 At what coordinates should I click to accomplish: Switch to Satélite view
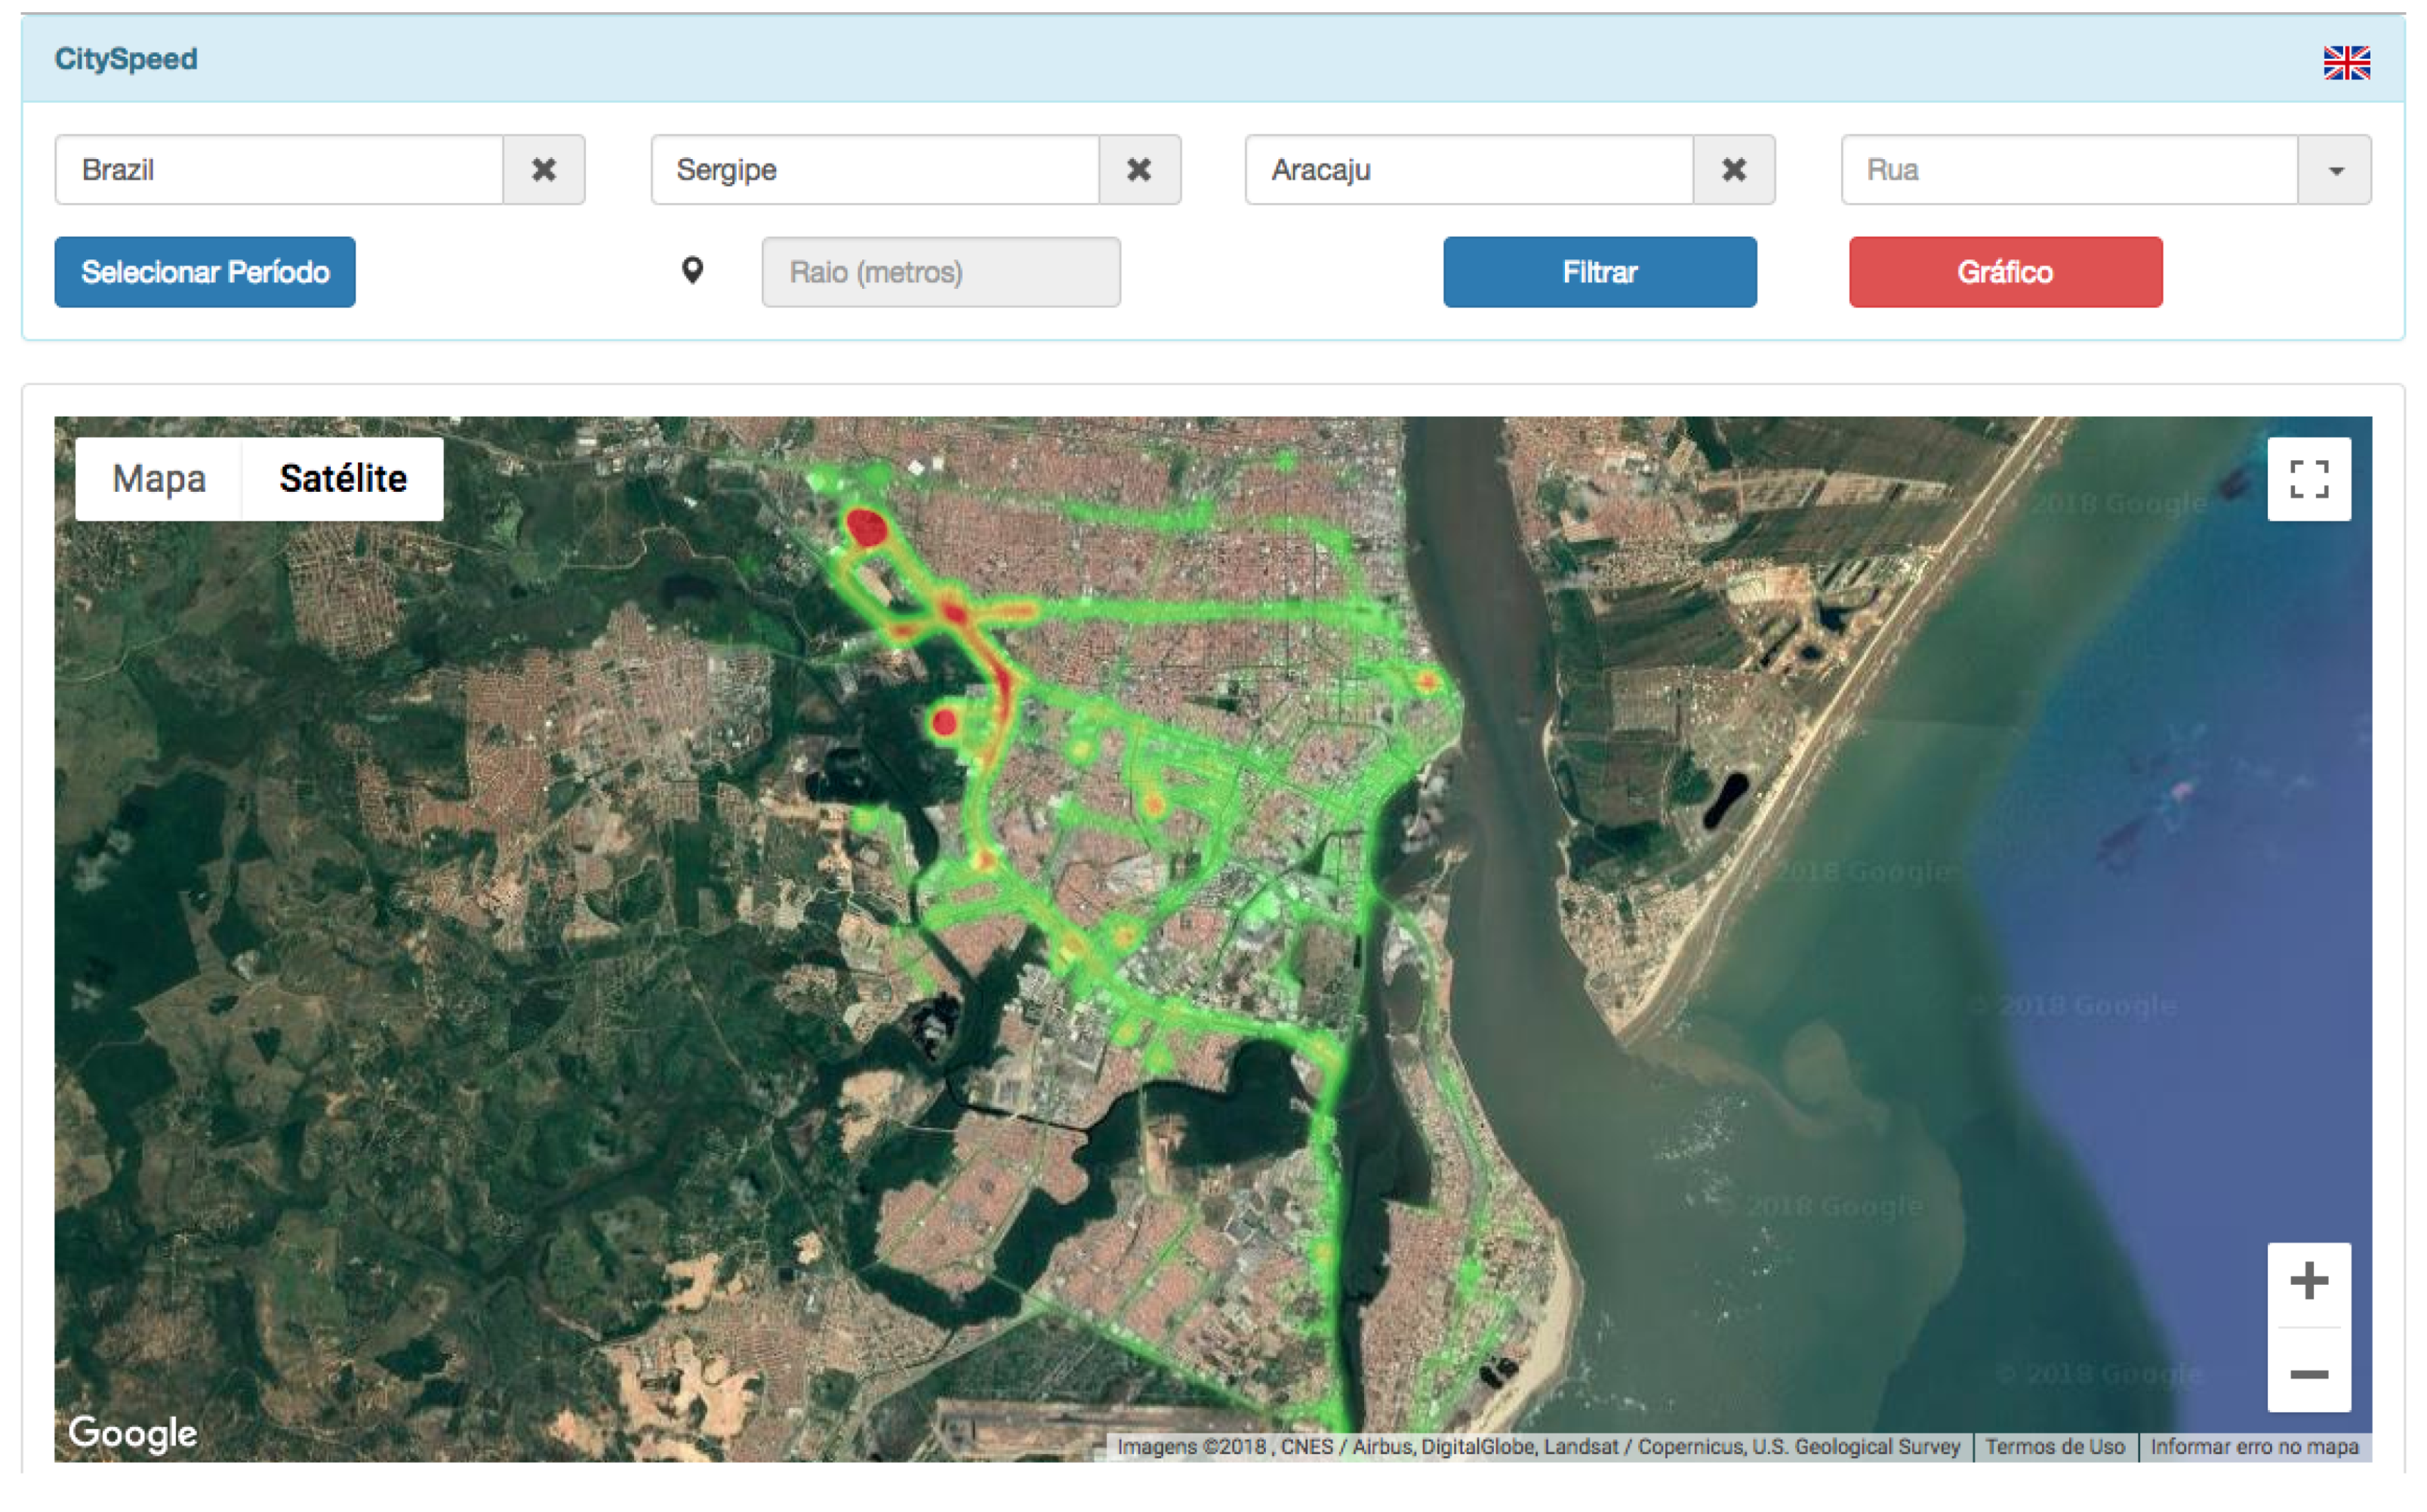pos(343,479)
